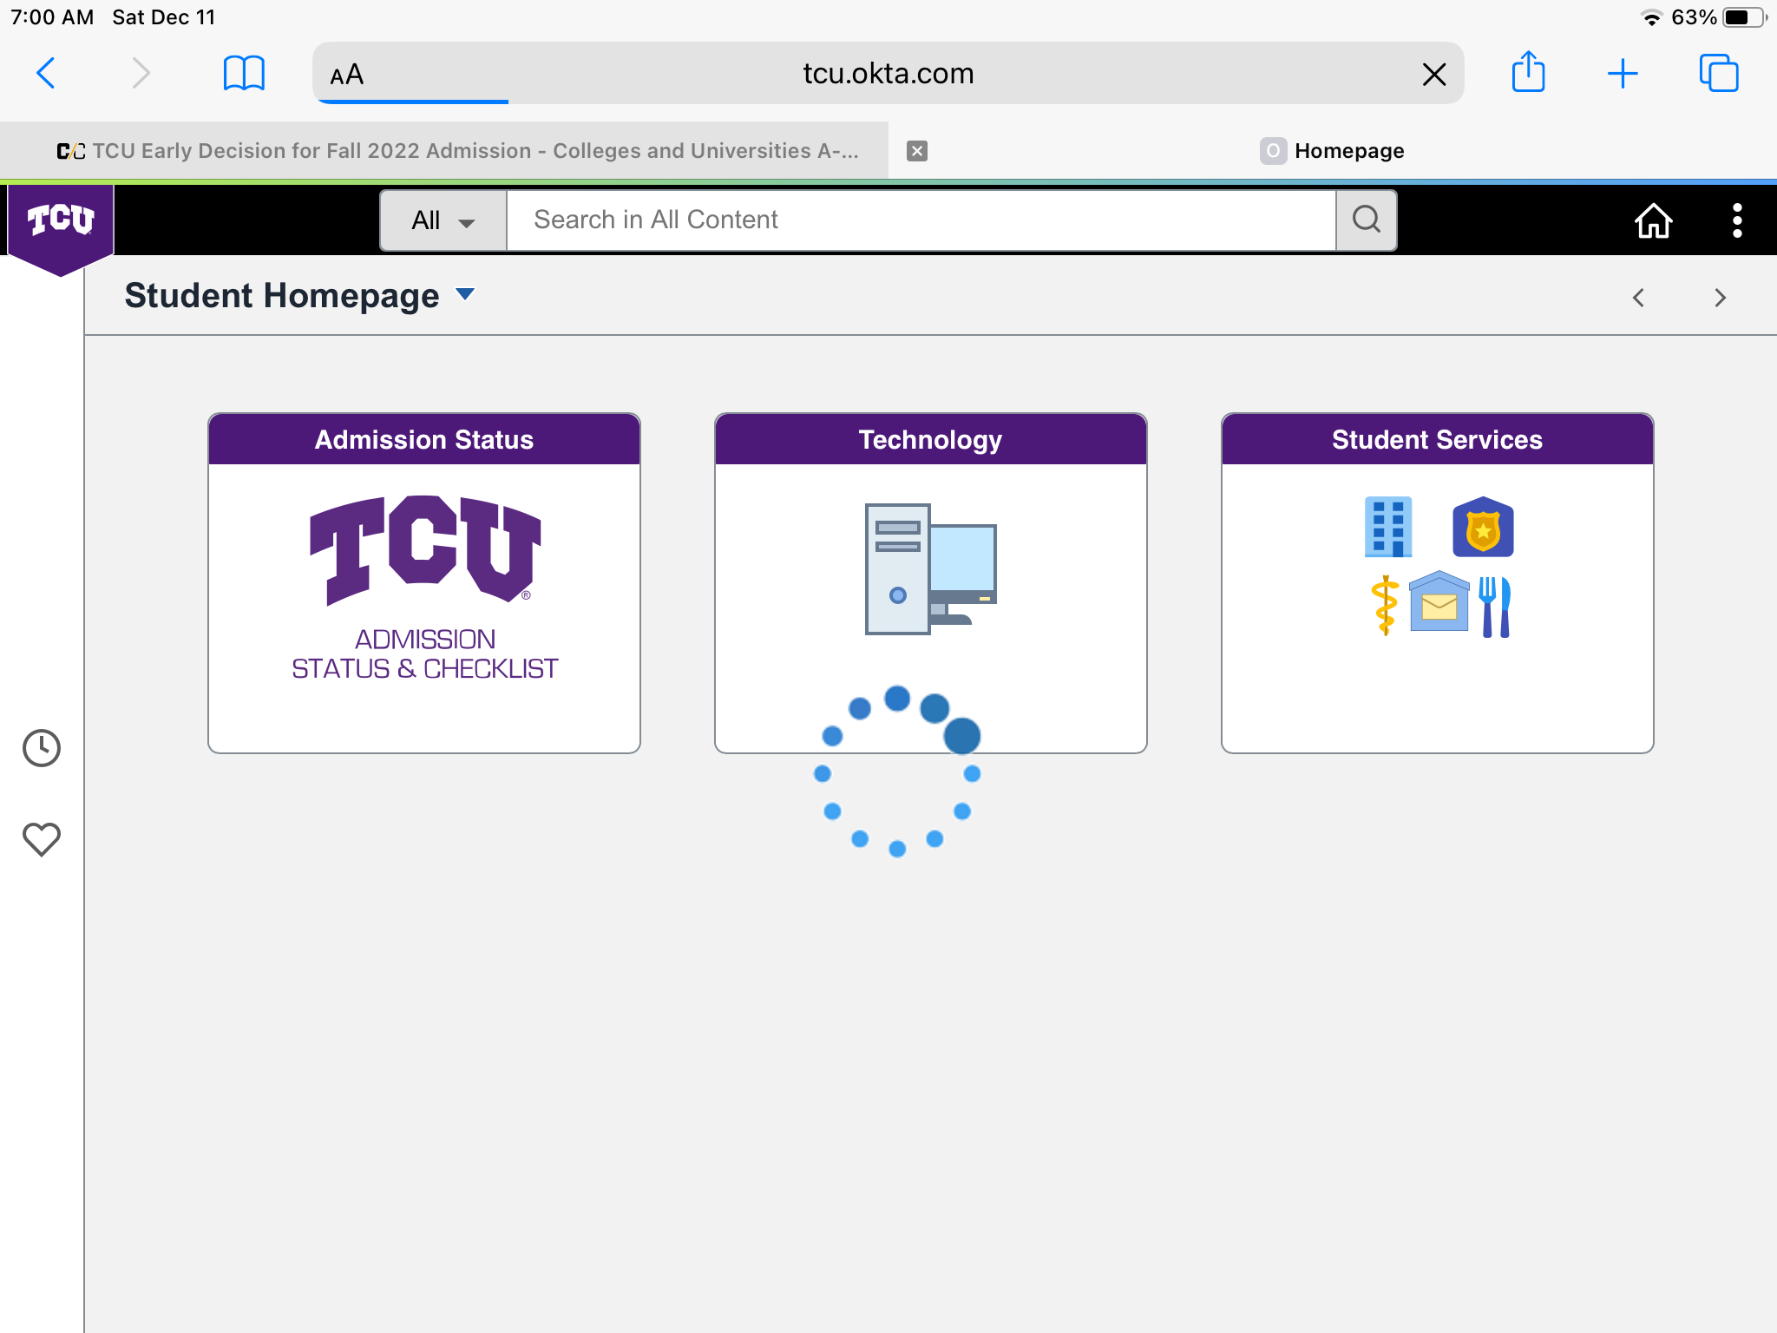Focus the Search in All Content field
1777x1333 pixels.
click(x=921, y=220)
